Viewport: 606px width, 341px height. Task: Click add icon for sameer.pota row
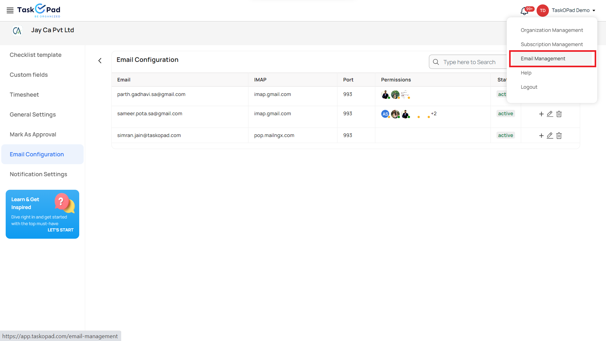point(541,114)
